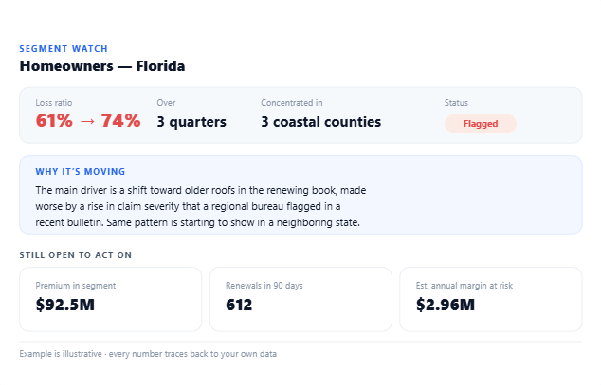Select the 3 quarters value
This screenshot has width=601, height=385.
click(x=191, y=122)
